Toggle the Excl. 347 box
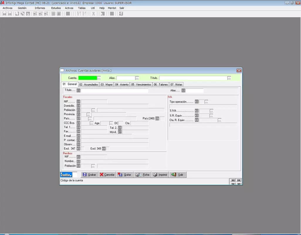The height and width of the screenshot is (235, 301). point(82,149)
